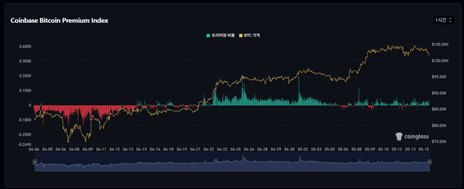The height and width of the screenshot is (189, 464).
Task: Open the 1시간 interval dropdown
Action: click(x=444, y=20)
